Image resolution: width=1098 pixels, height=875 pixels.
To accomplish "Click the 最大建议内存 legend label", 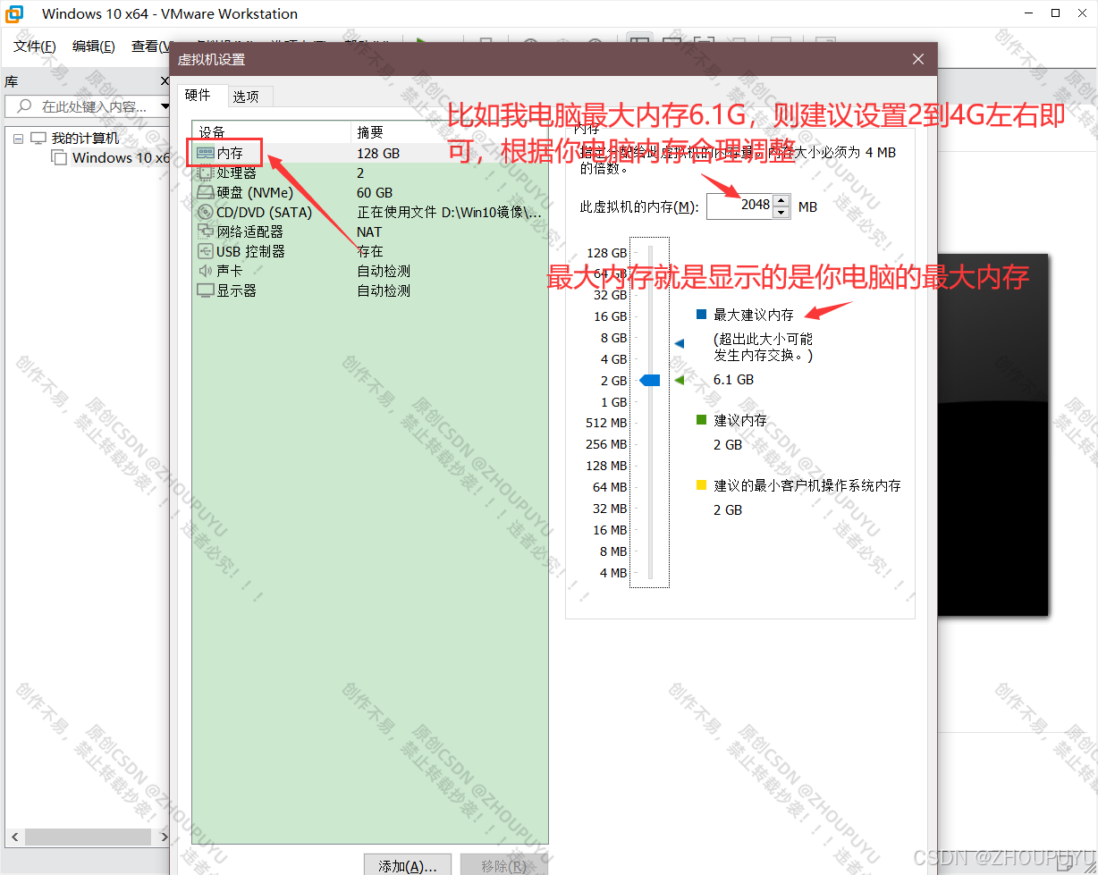I will coord(754,315).
